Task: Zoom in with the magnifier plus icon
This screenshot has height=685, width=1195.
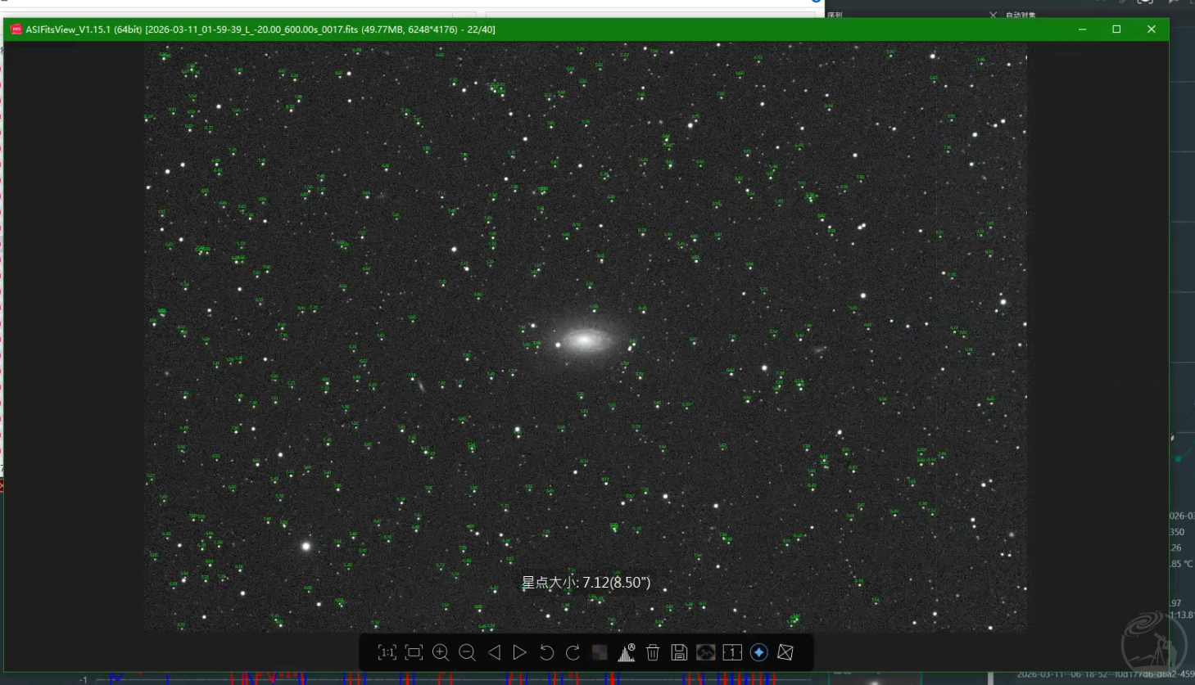Action: tap(441, 652)
